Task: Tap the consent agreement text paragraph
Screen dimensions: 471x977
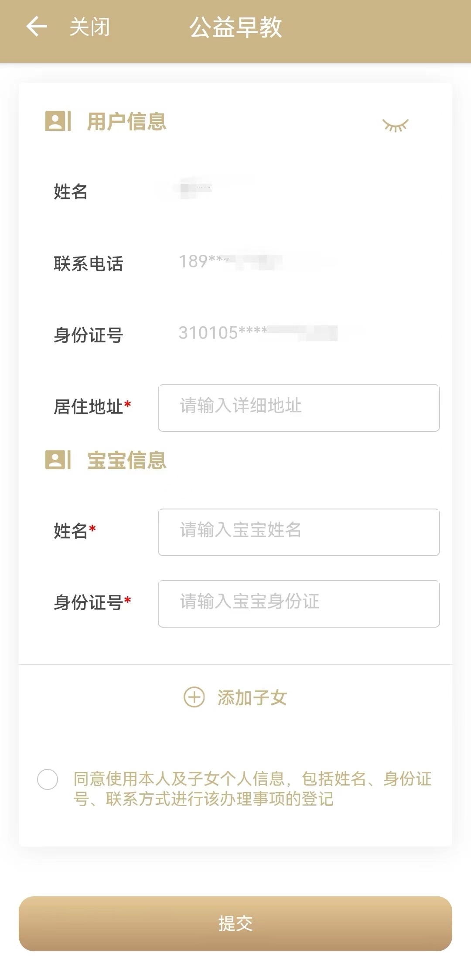Action: point(252,789)
